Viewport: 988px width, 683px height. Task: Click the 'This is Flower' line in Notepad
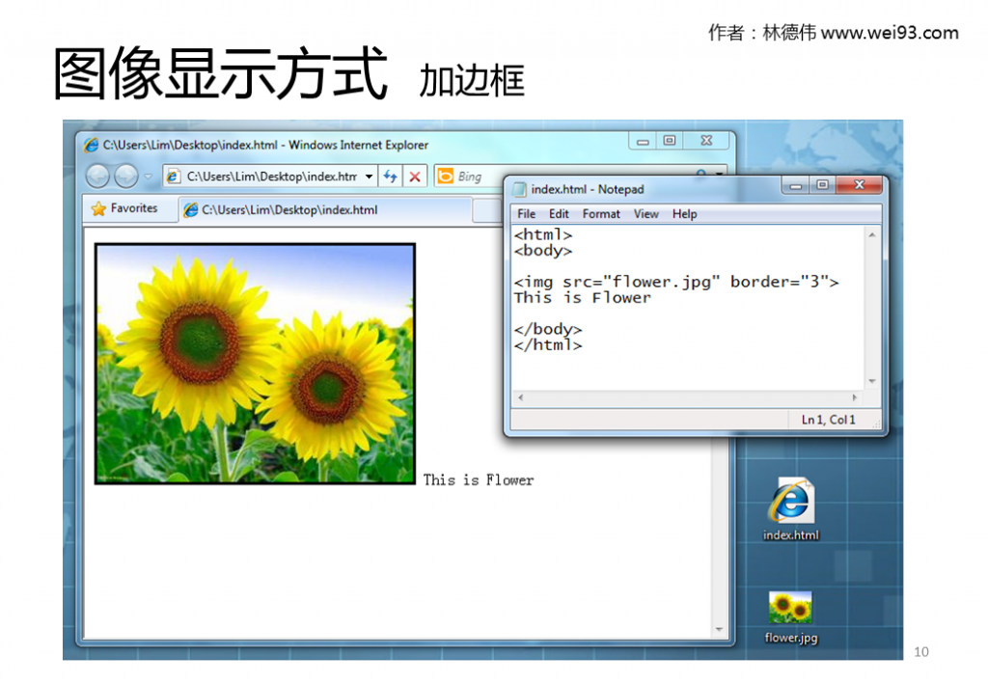tap(582, 297)
